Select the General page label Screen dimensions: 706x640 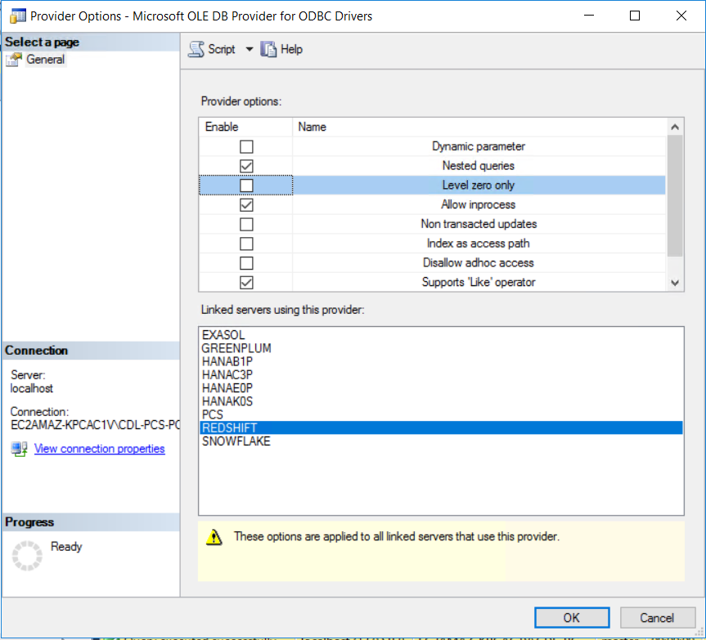point(45,60)
